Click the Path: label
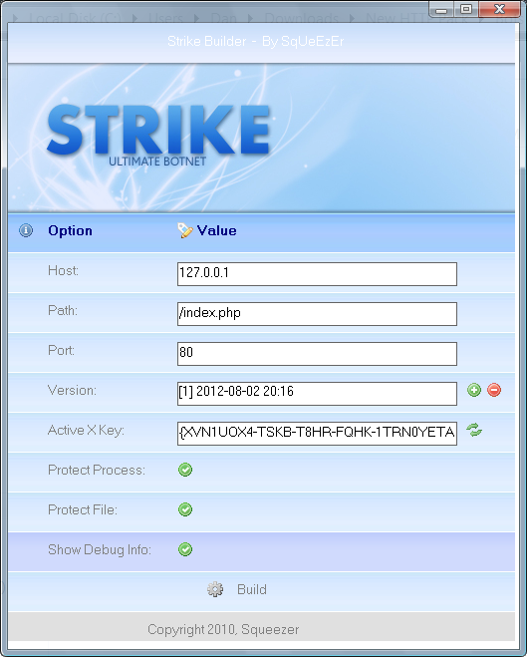Screen dimensions: 527x657 (63, 310)
